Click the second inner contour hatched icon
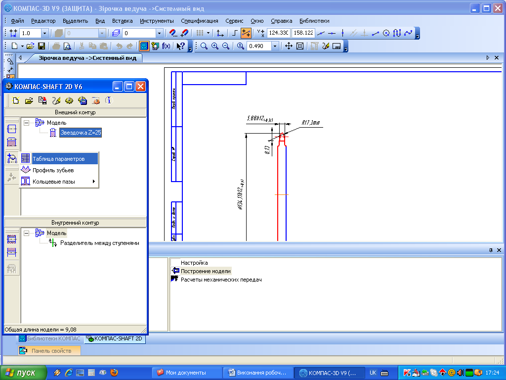 pos(12,252)
